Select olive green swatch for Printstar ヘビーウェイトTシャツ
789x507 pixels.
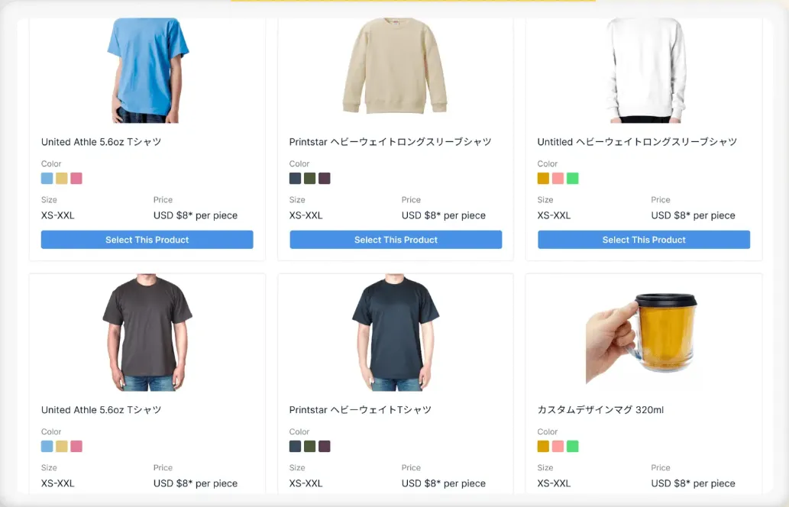(310, 447)
